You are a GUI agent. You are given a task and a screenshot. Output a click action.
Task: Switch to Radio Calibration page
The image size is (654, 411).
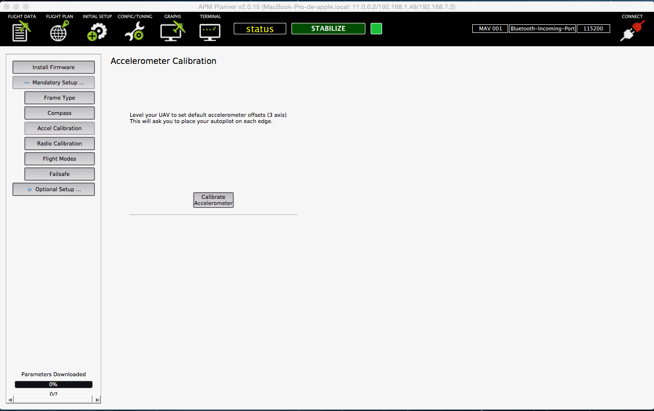pyautogui.click(x=60, y=144)
